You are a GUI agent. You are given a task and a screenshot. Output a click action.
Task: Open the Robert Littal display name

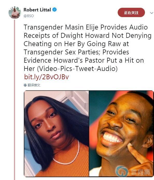coord(37,10)
